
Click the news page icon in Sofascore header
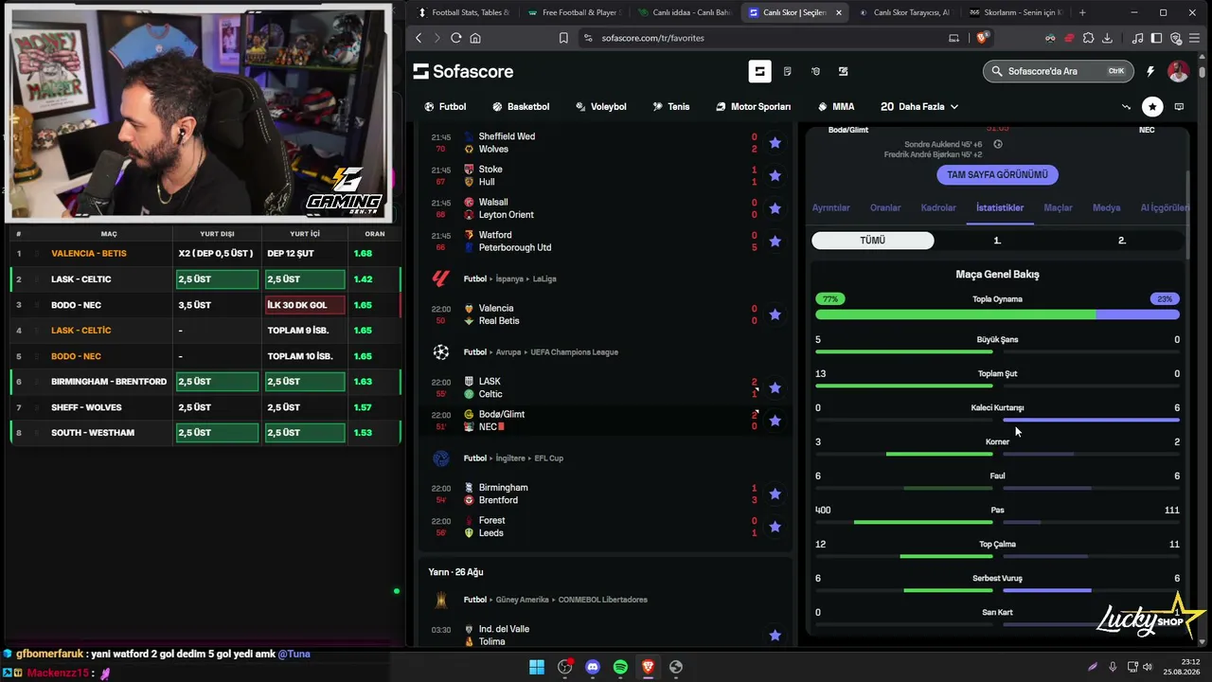click(x=787, y=71)
